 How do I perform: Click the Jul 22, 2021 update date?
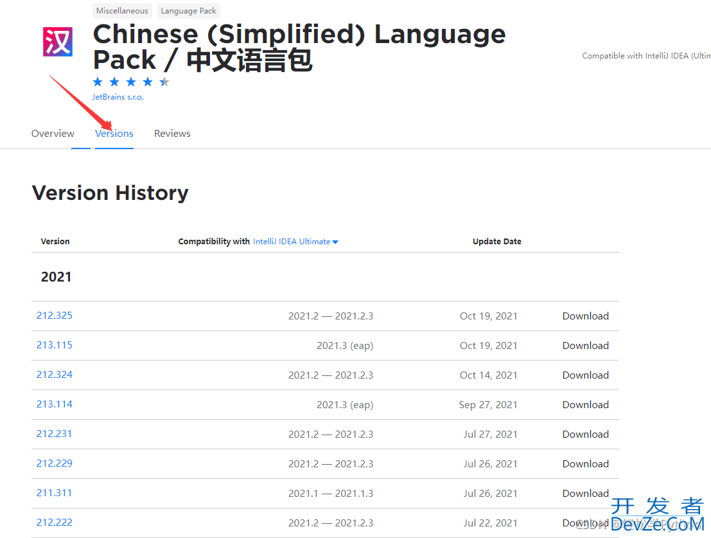point(490,523)
